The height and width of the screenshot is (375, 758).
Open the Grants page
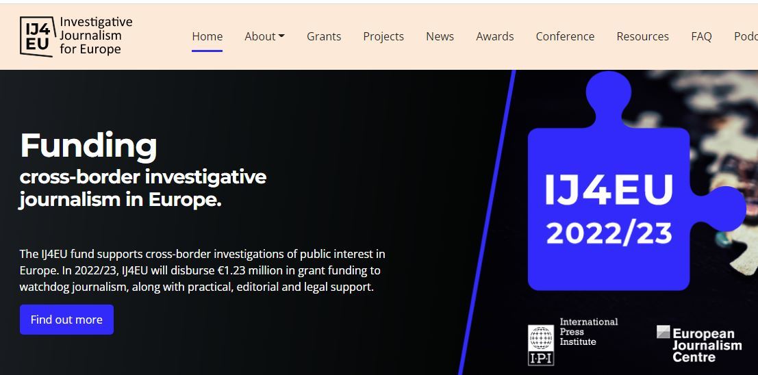click(324, 36)
